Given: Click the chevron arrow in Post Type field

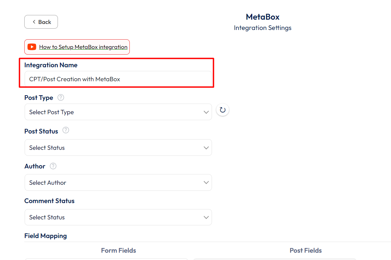Looking at the screenshot, I should 206,112.
